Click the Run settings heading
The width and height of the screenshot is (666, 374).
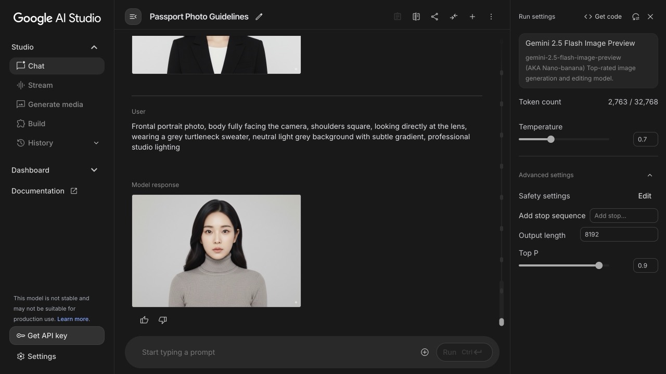click(x=537, y=17)
